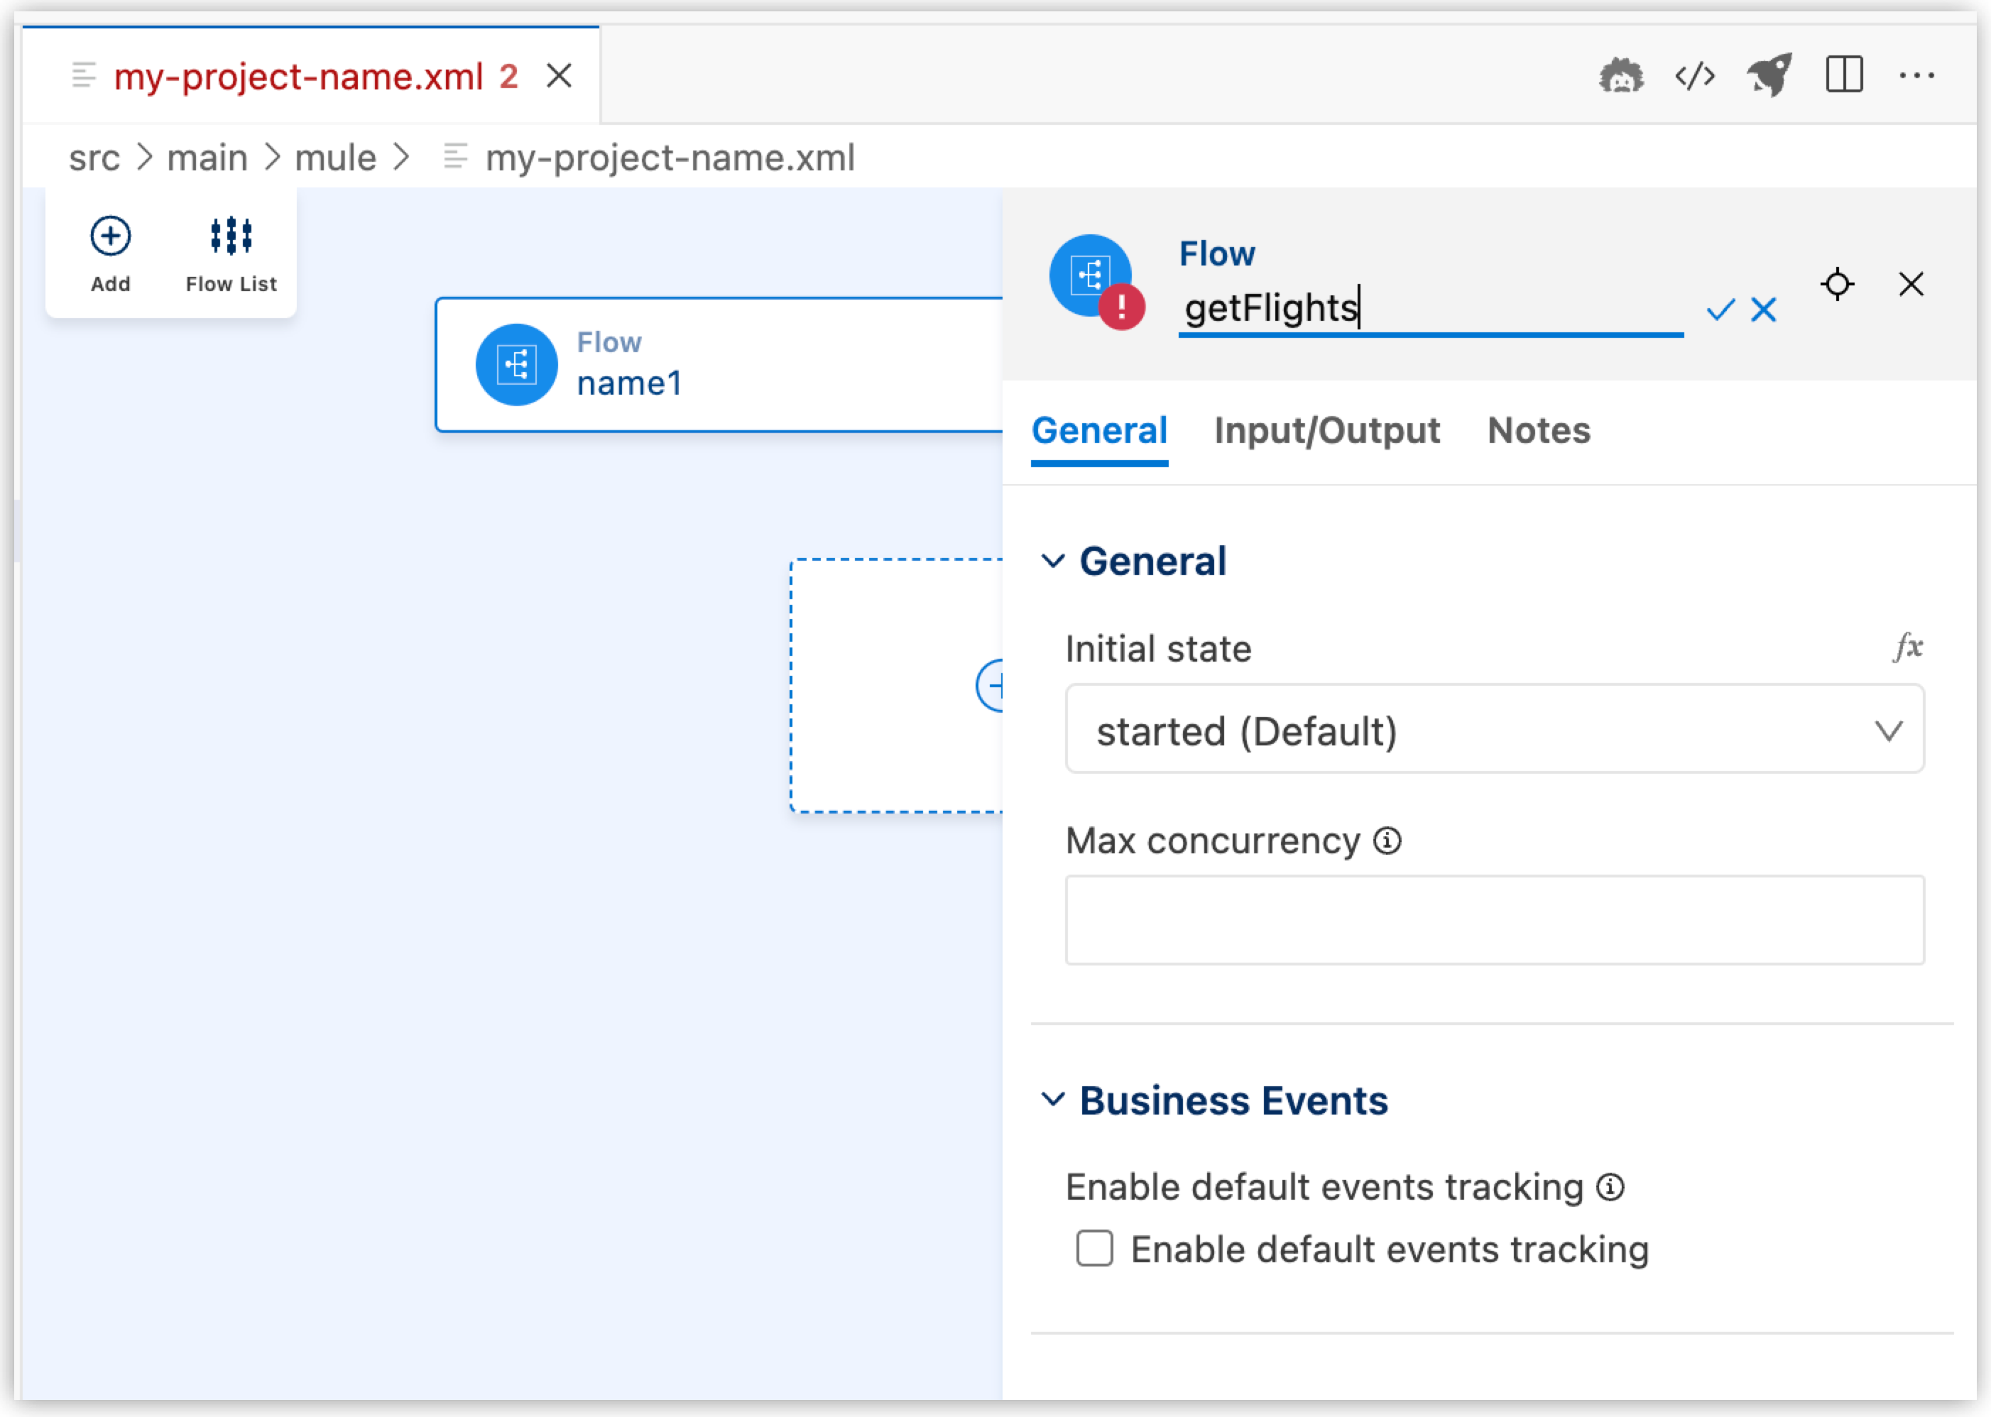The height and width of the screenshot is (1417, 1991).
Task: Click the error badge on the getFlights flow icon
Action: [x=1121, y=307]
